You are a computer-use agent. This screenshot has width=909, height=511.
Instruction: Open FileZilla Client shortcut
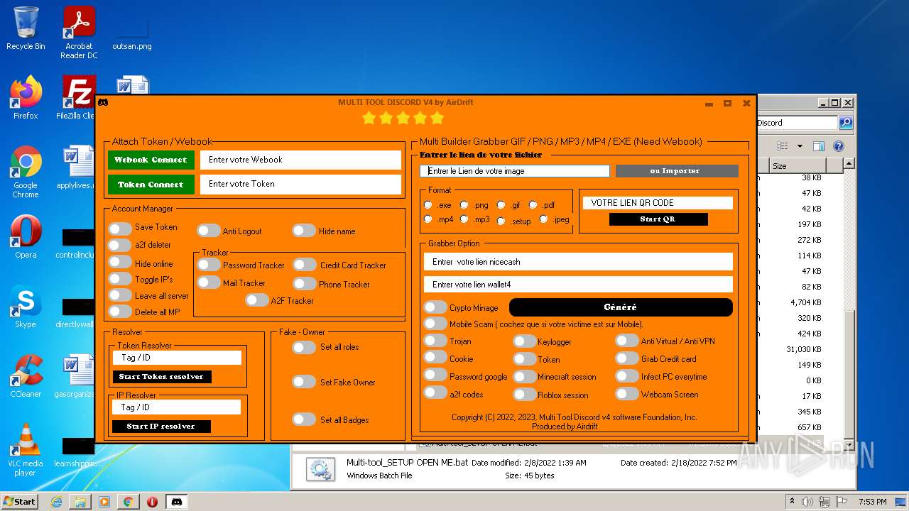77,98
